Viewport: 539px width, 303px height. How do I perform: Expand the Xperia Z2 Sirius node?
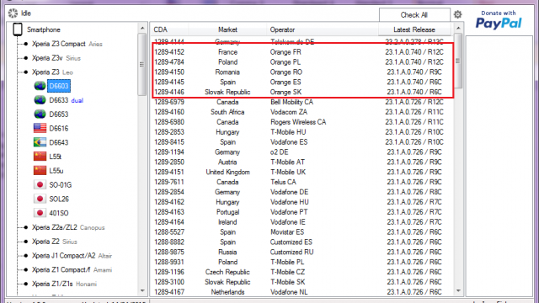pos(25,242)
